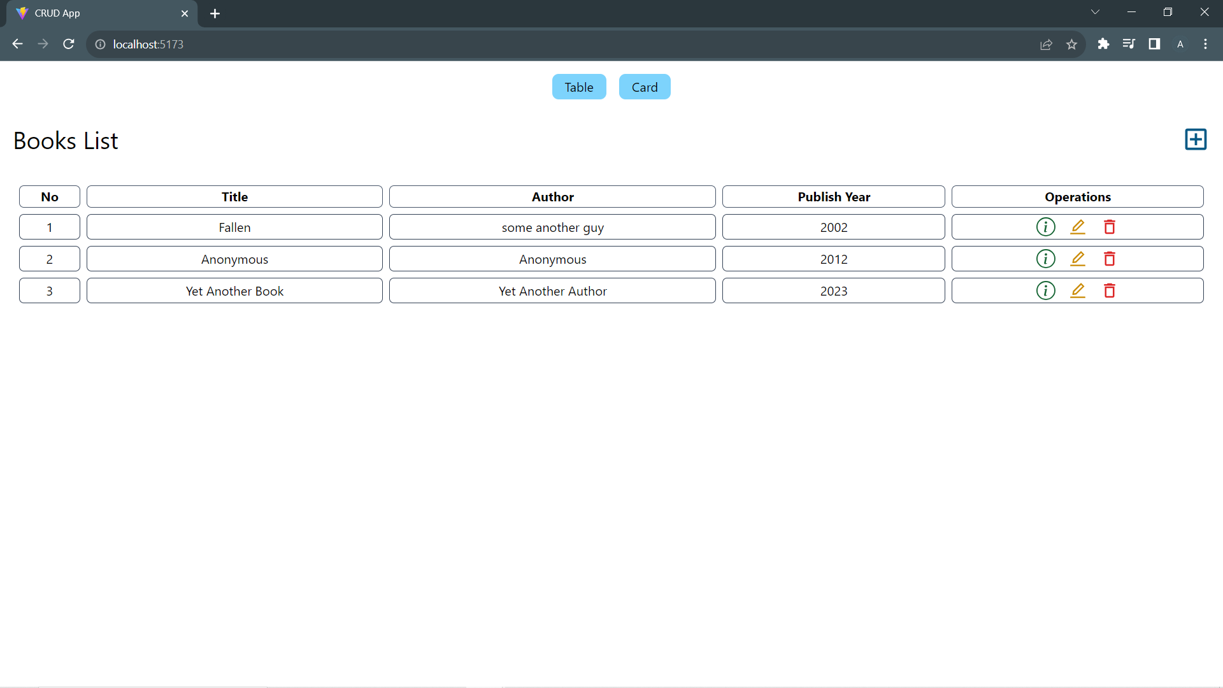Refresh the page
This screenshot has height=688, width=1223.
pyautogui.click(x=68, y=44)
